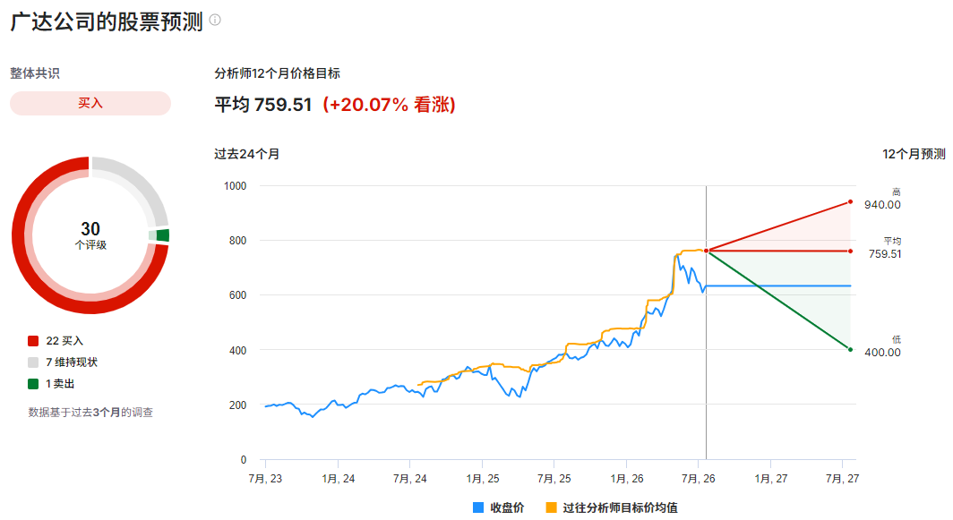Click the green sell segment of donut chart
Viewport: 953px width, 520px height.
pyautogui.click(x=162, y=235)
